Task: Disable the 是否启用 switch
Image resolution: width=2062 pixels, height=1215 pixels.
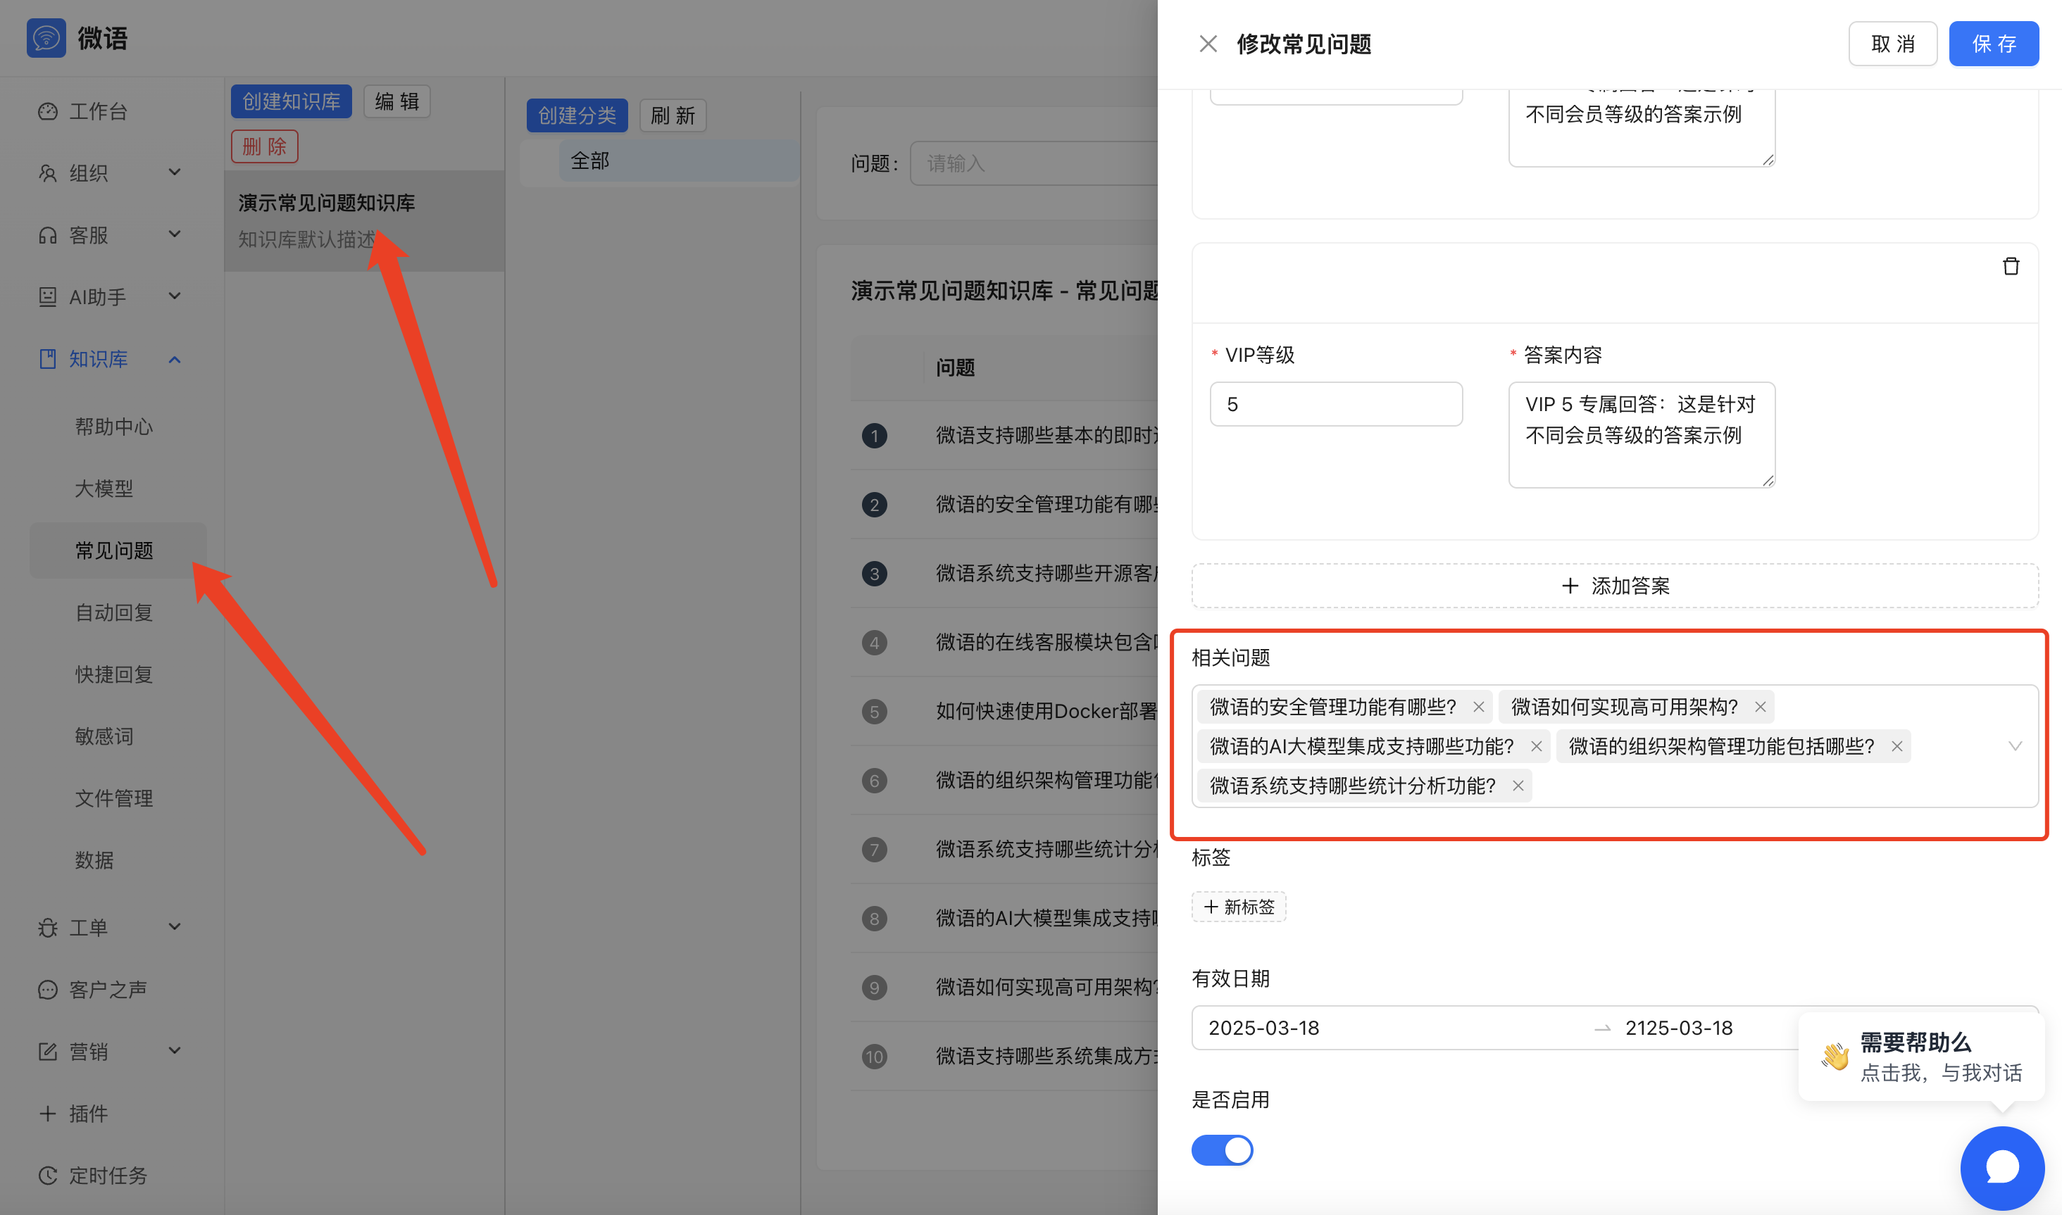Action: coord(1223,1150)
